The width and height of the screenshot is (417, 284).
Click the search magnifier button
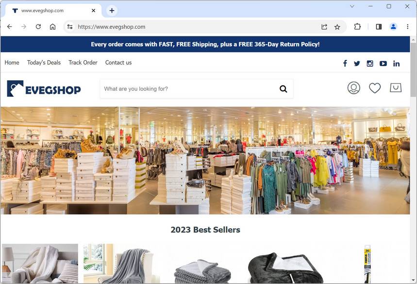(x=284, y=89)
